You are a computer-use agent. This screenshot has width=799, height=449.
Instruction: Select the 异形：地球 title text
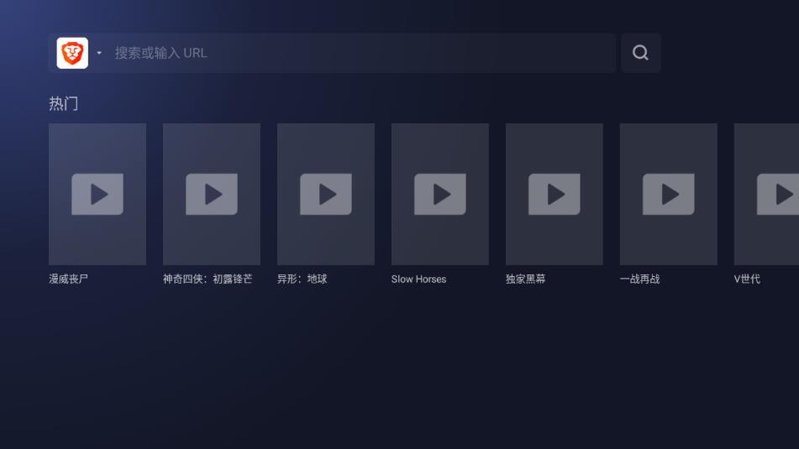pos(302,279)
